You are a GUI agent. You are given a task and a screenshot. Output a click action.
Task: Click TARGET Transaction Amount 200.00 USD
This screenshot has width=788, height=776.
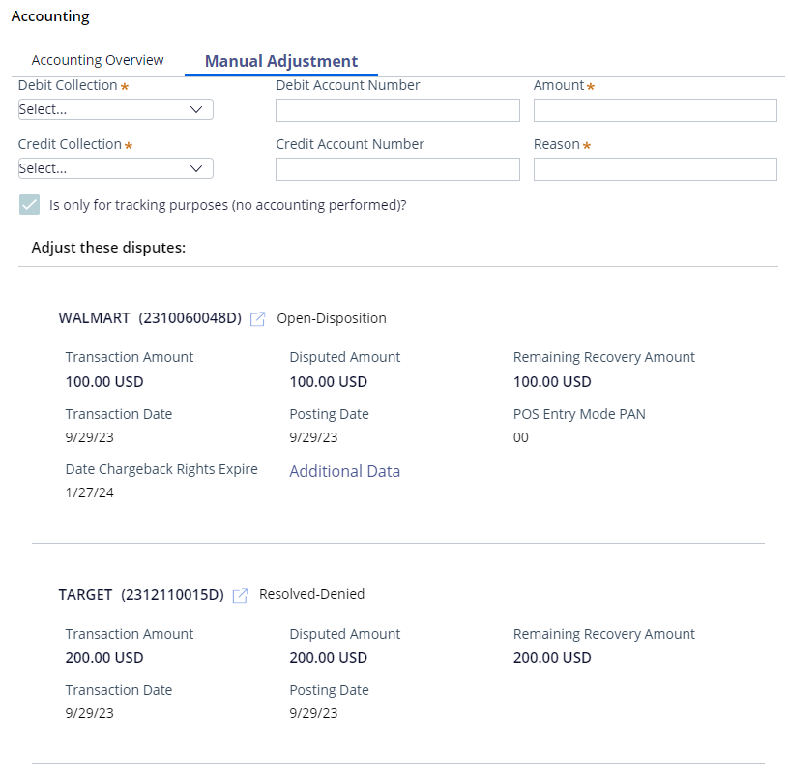coord(104,658)
